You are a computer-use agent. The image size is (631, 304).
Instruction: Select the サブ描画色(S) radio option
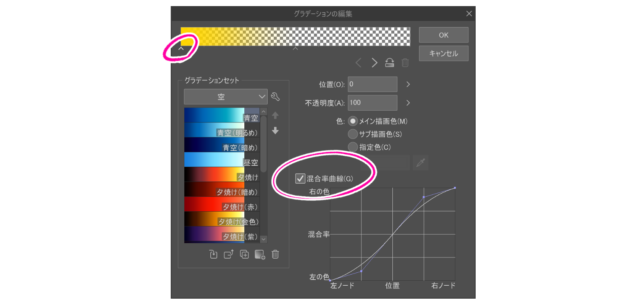(x=353, y=134)
